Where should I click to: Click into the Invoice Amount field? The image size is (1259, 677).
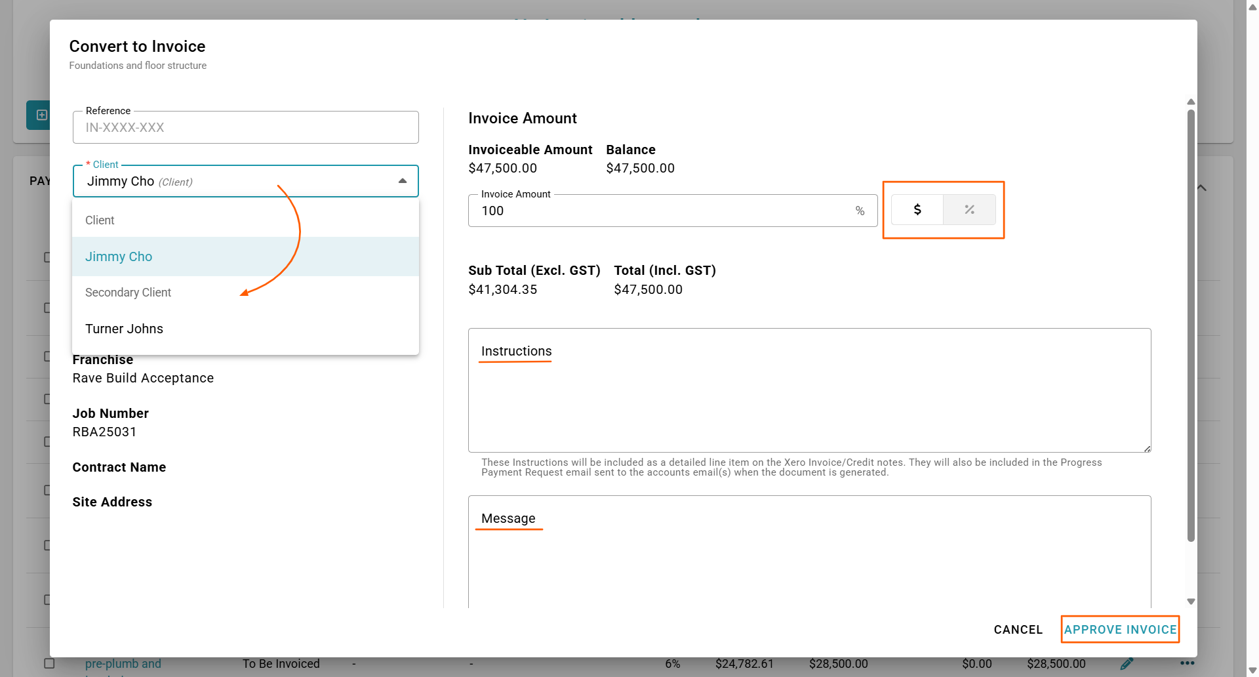[x=662, y=211]
